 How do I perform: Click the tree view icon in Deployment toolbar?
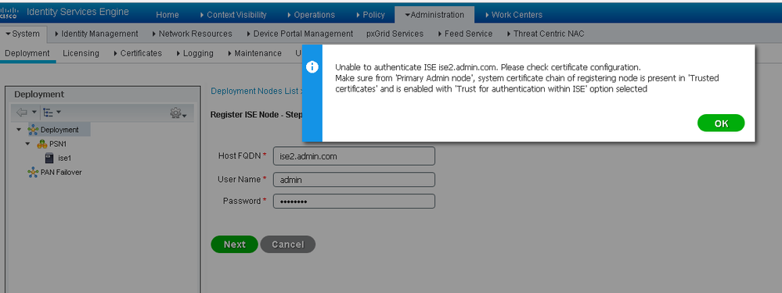[x=49, y=113]
